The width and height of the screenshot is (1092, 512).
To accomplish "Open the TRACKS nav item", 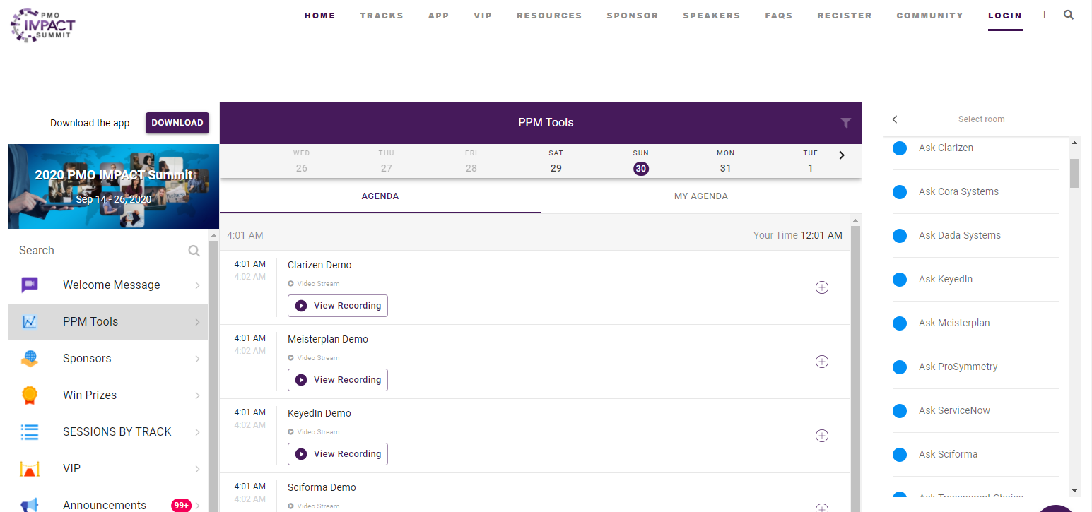I will coord(382,16).
